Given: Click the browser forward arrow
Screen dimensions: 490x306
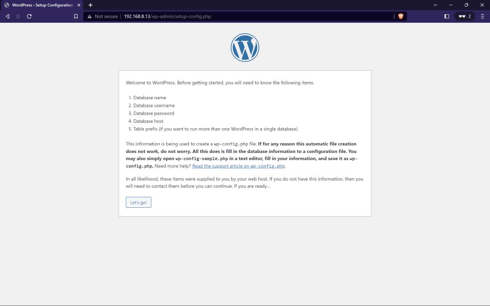Looking at the screenshot, I should tap(18, 16).
